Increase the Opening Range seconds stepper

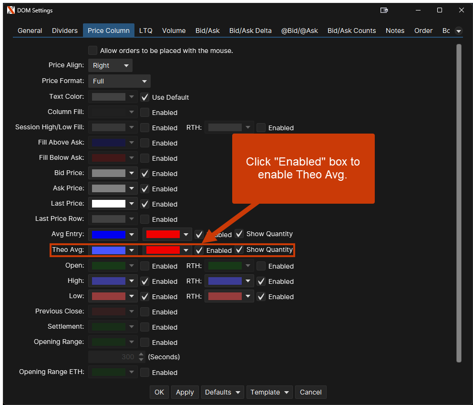point(141,354)
